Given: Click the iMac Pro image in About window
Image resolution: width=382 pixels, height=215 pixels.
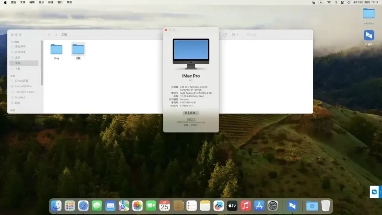Looking at the screenshot, I should [x=191, y=54].
